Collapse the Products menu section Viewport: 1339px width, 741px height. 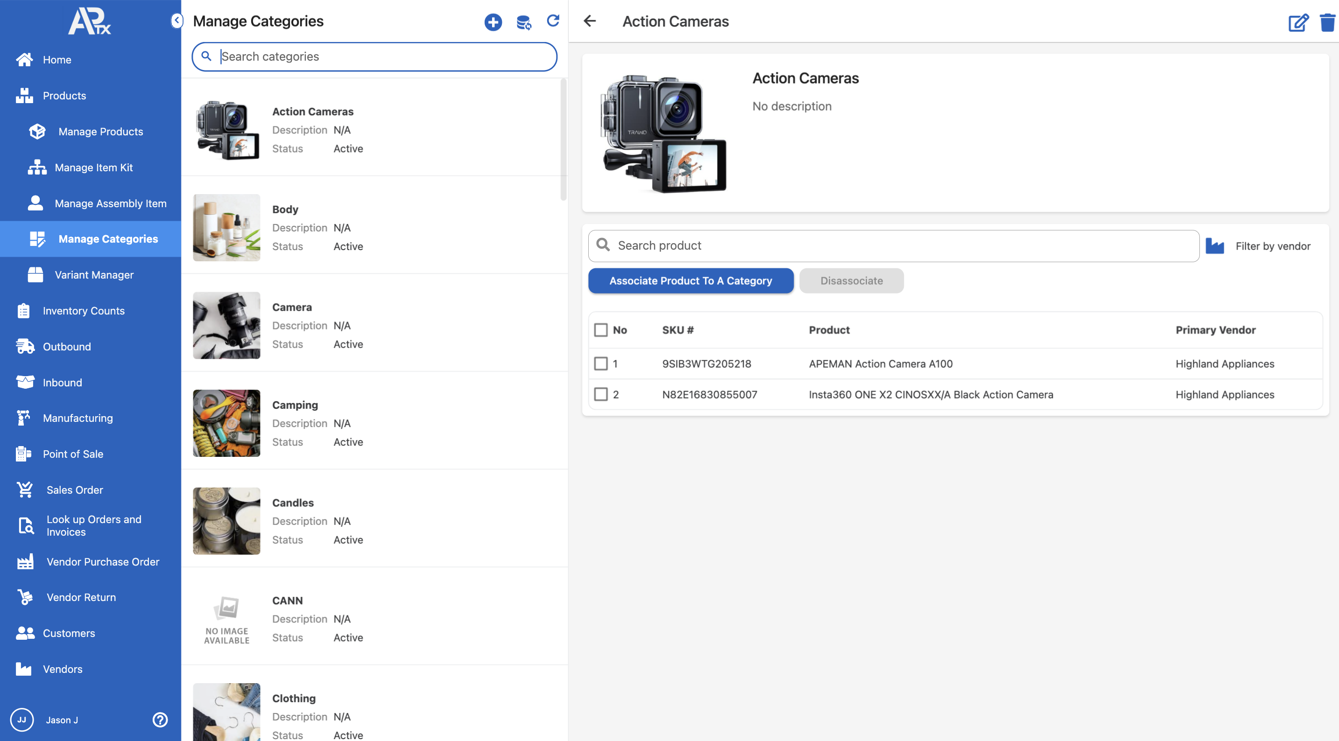[x=64, y=96]
